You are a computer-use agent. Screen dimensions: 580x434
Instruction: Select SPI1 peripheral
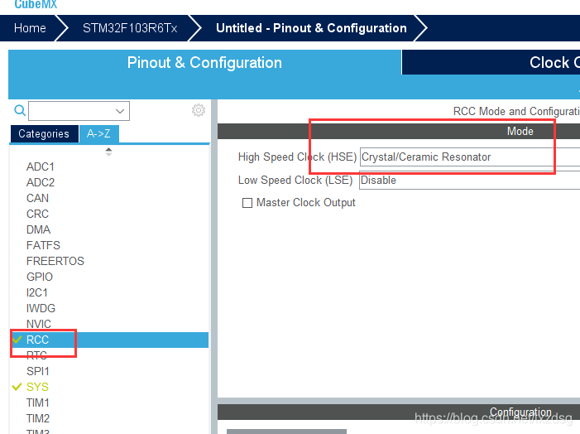tap(38, 371)
